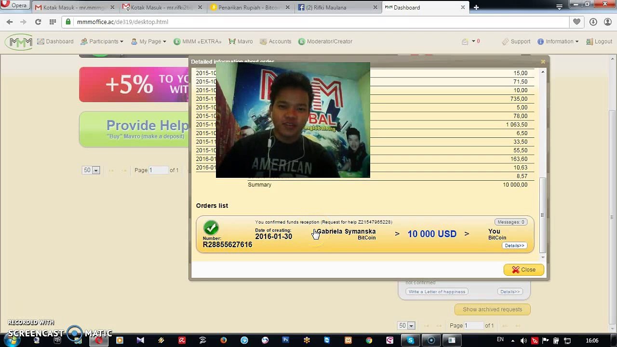Switch to the Penarikan Rupiah Bitcoin tab

(x=249, y=7)
